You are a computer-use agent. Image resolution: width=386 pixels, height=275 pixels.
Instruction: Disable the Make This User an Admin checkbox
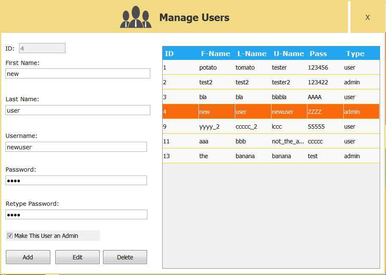click(10, 235)
